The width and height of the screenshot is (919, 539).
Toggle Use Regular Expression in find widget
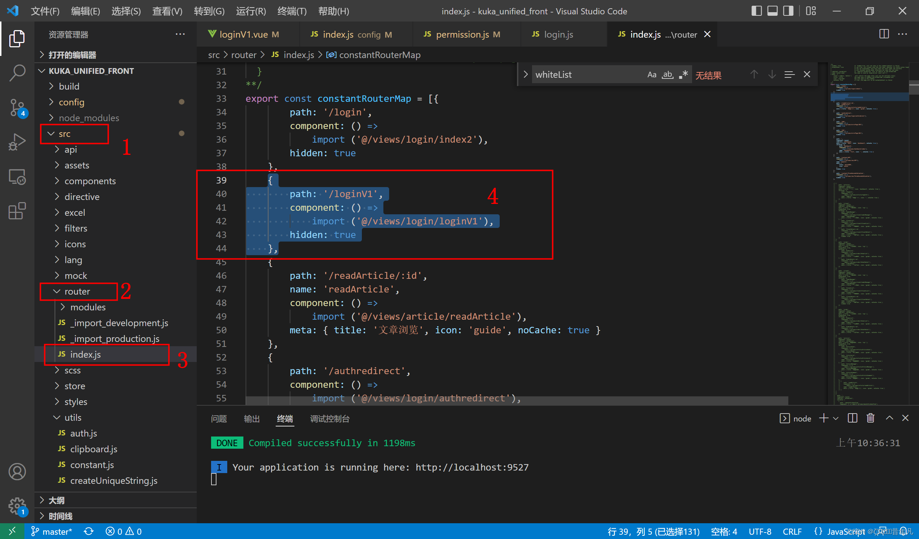pyautogui.click(x=683, y=75)
